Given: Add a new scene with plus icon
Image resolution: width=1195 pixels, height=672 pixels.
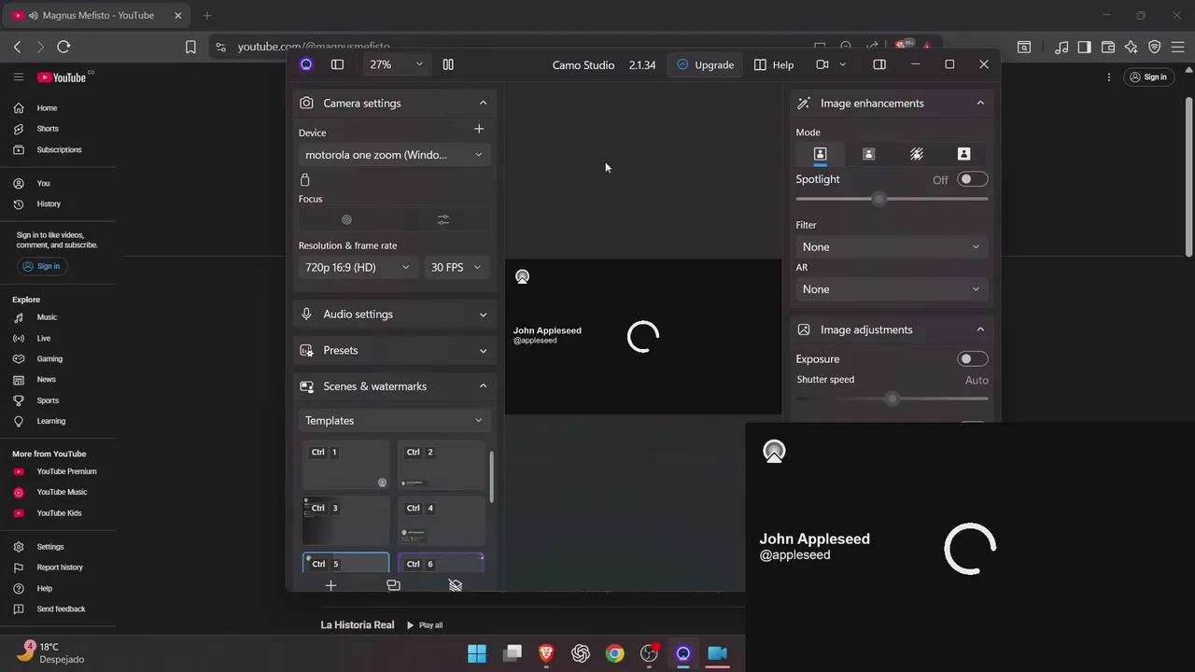Looking at the screenshot, I should click(330, 585).
